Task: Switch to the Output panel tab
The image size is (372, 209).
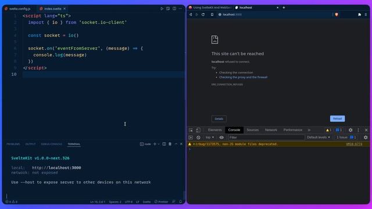Action: tap(30, 144)
